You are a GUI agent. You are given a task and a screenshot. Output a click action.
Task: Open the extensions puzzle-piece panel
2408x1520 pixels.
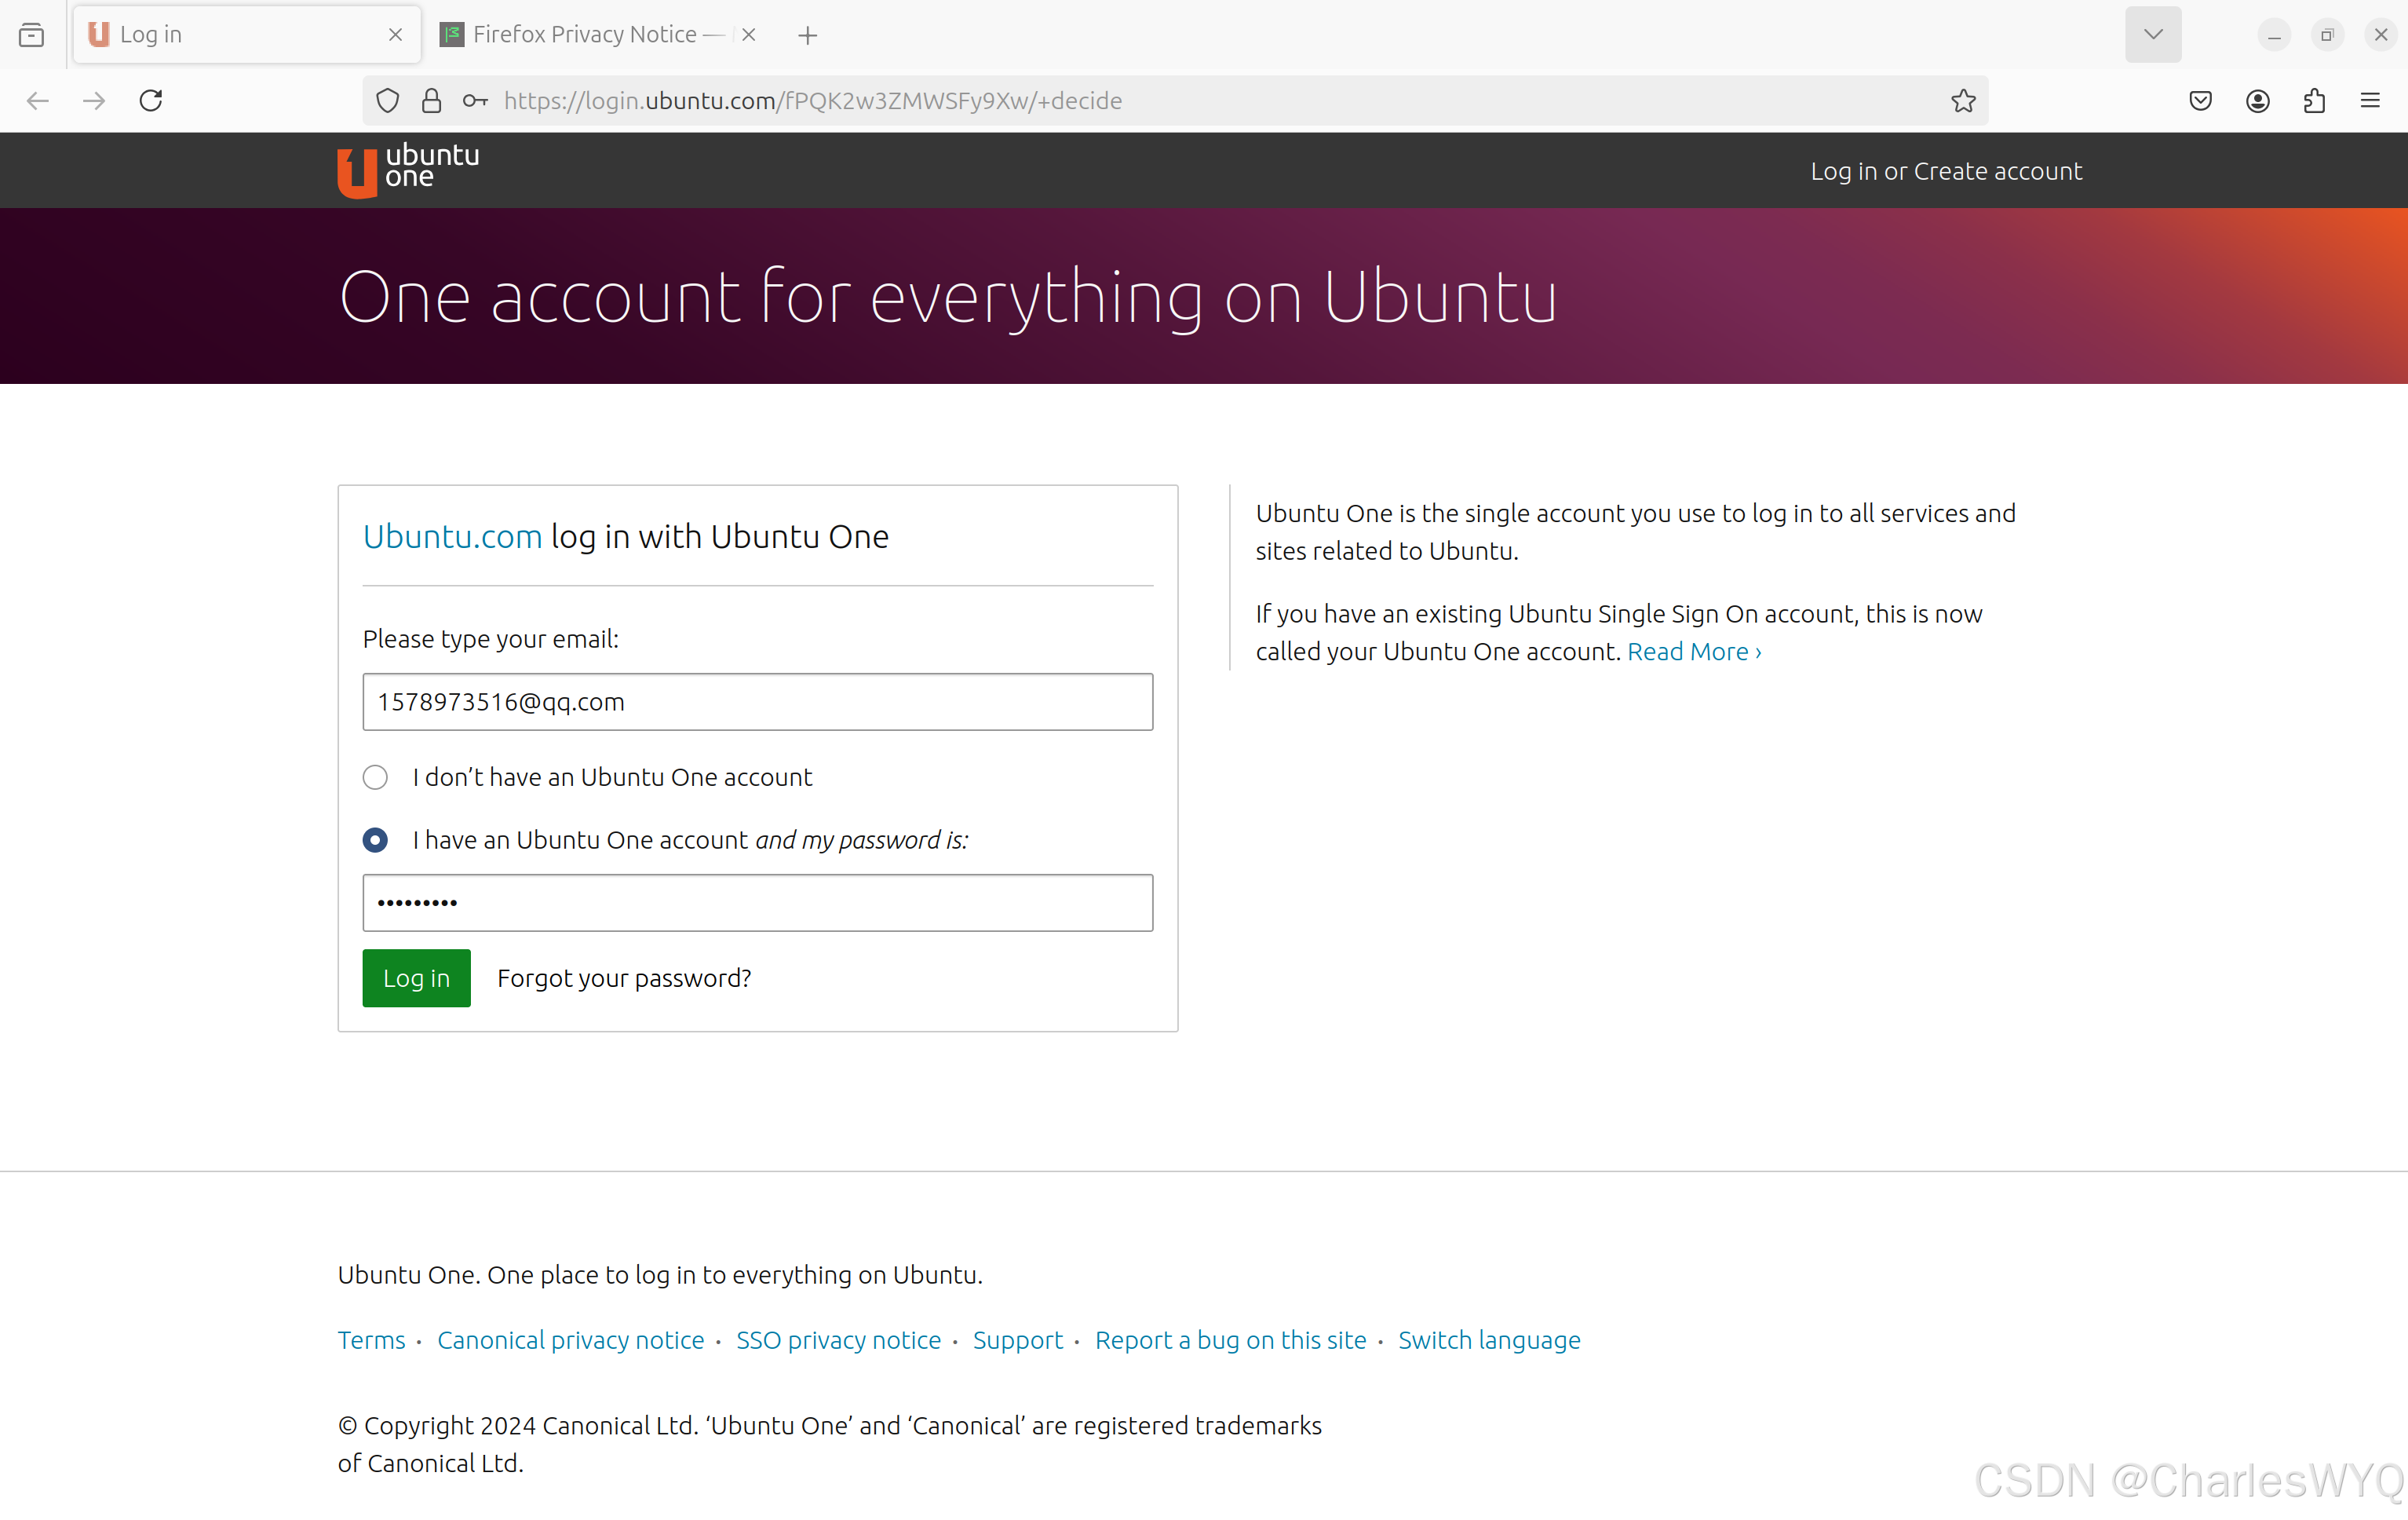(x=2314, y=100)
